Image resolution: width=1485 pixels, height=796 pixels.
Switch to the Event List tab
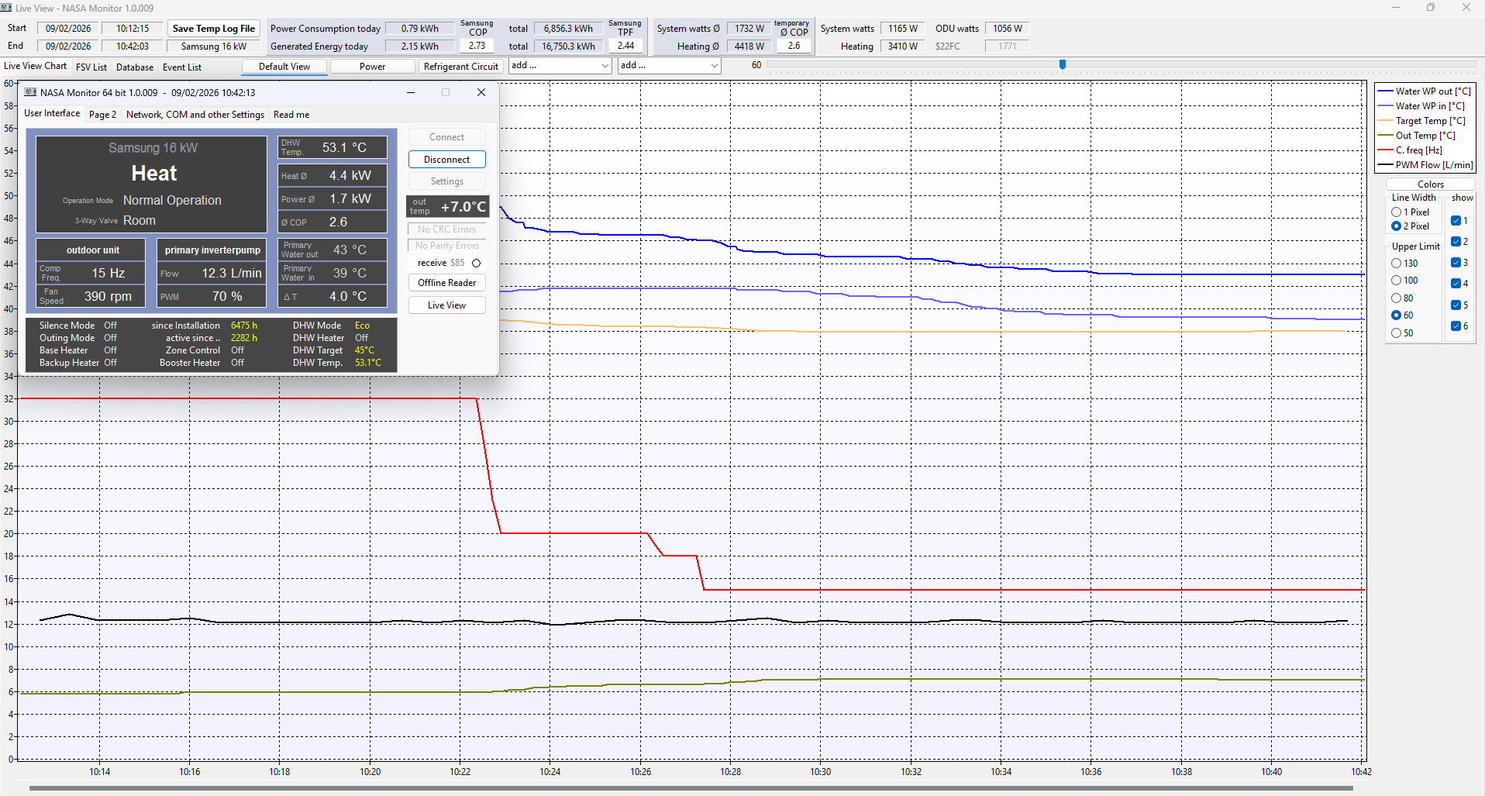coord(182,67)
